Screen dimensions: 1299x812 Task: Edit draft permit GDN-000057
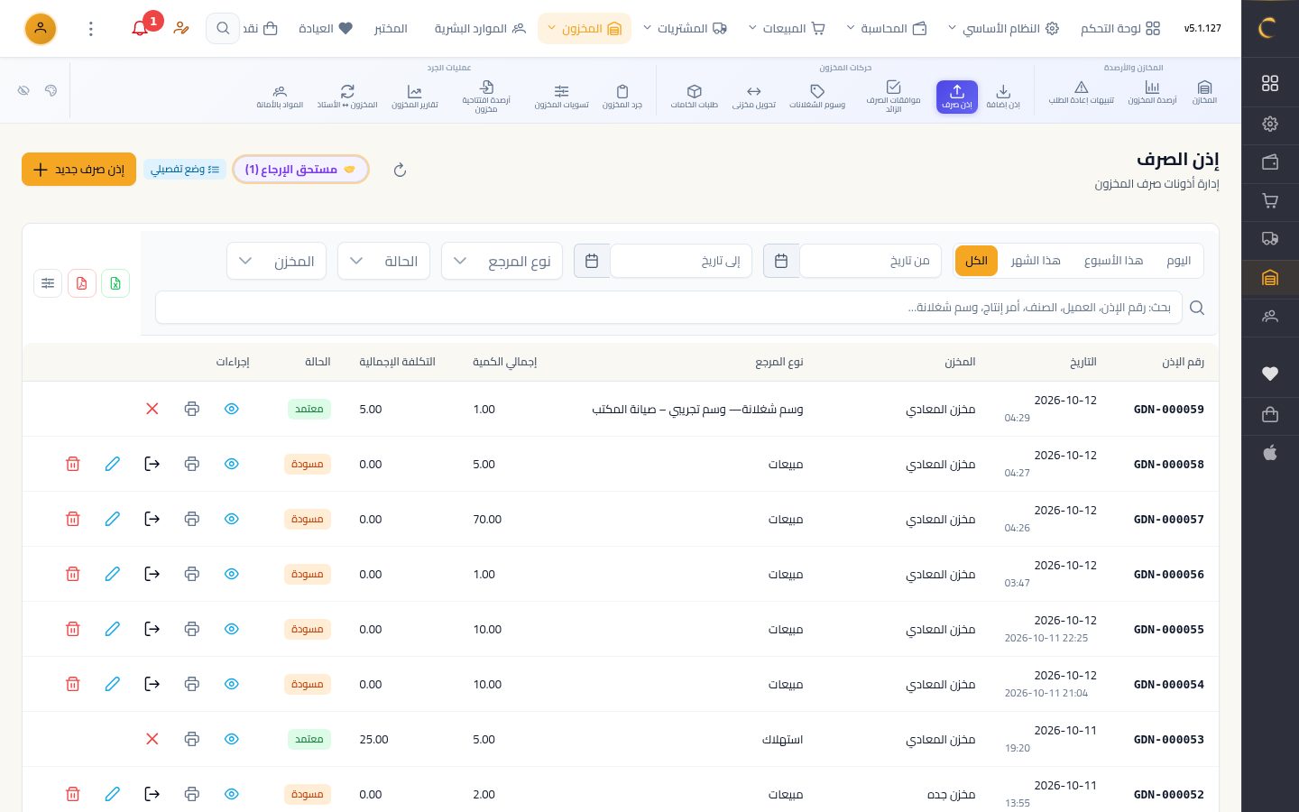coord(113,519)
